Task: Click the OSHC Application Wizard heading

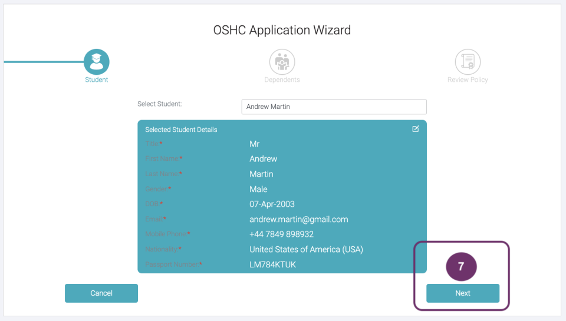Action: tap(282, 30)
